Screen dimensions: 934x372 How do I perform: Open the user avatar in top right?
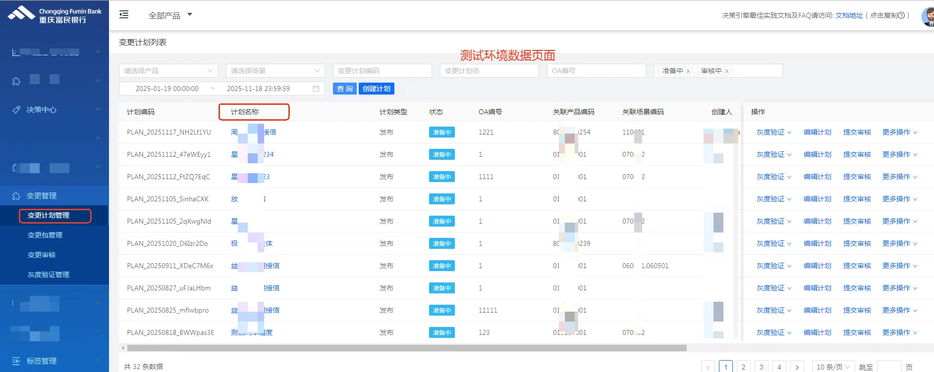click(x=928, y=16)
